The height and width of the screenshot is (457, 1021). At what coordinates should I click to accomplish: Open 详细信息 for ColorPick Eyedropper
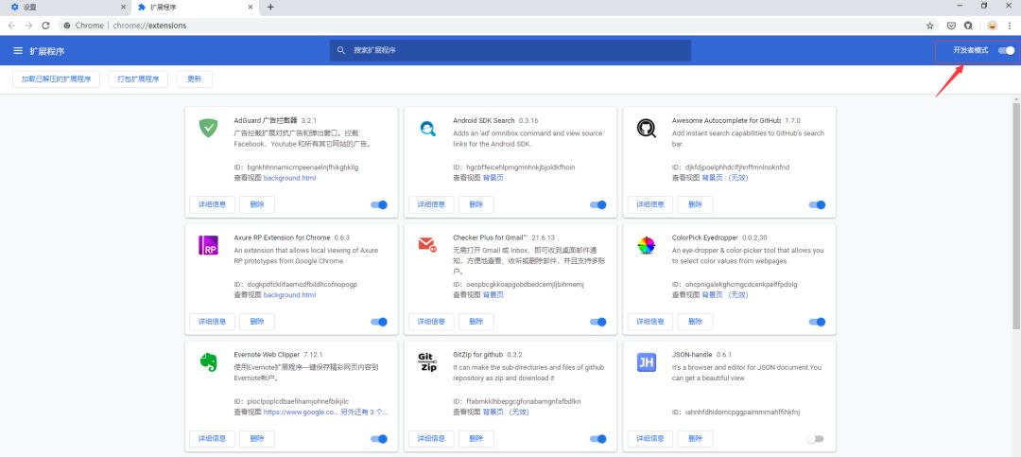coord(650,322)
